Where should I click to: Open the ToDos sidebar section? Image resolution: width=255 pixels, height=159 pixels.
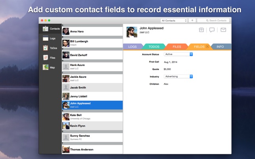point(50,48)
